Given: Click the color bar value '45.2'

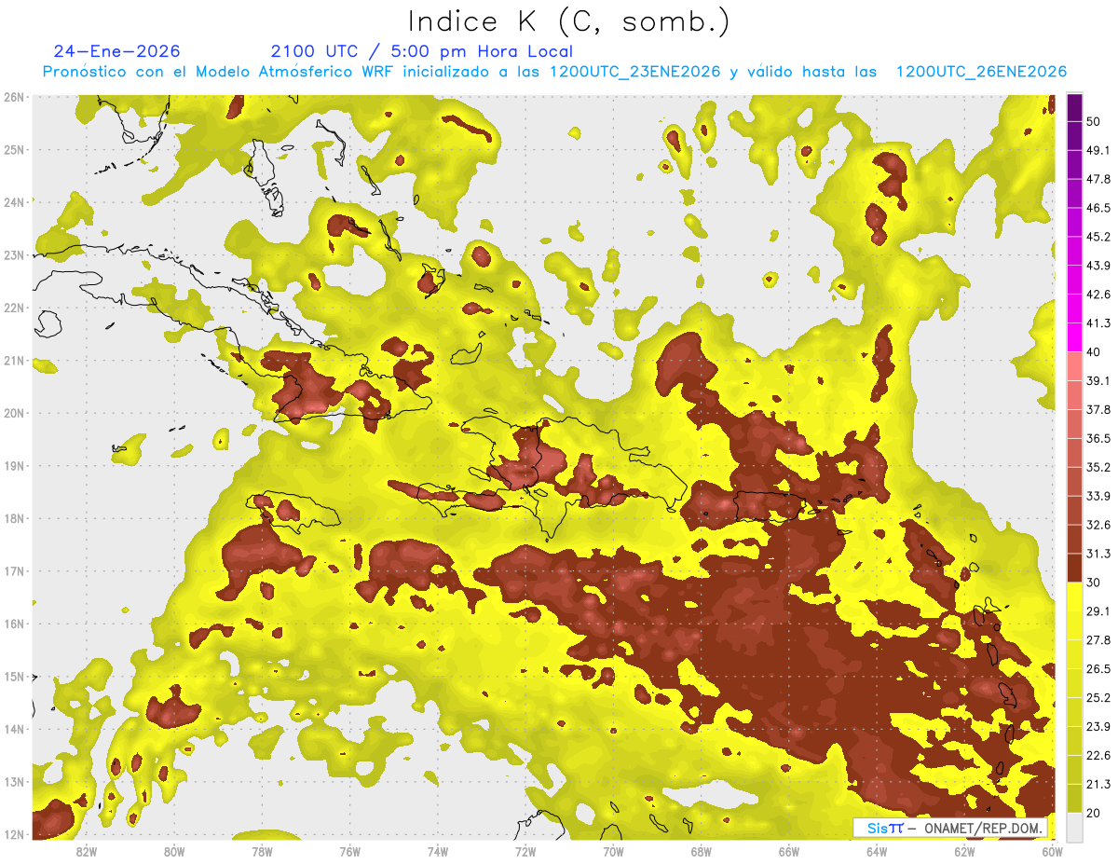Looking at the screenshot, I should point(1098,237).
